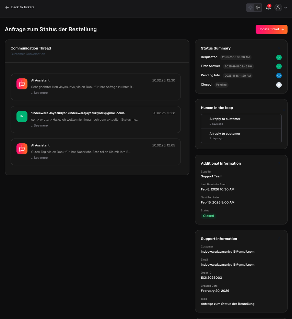Select the first AI reply to customer entry
Screen dimensions: 292x319
click(x=241, y=121)
